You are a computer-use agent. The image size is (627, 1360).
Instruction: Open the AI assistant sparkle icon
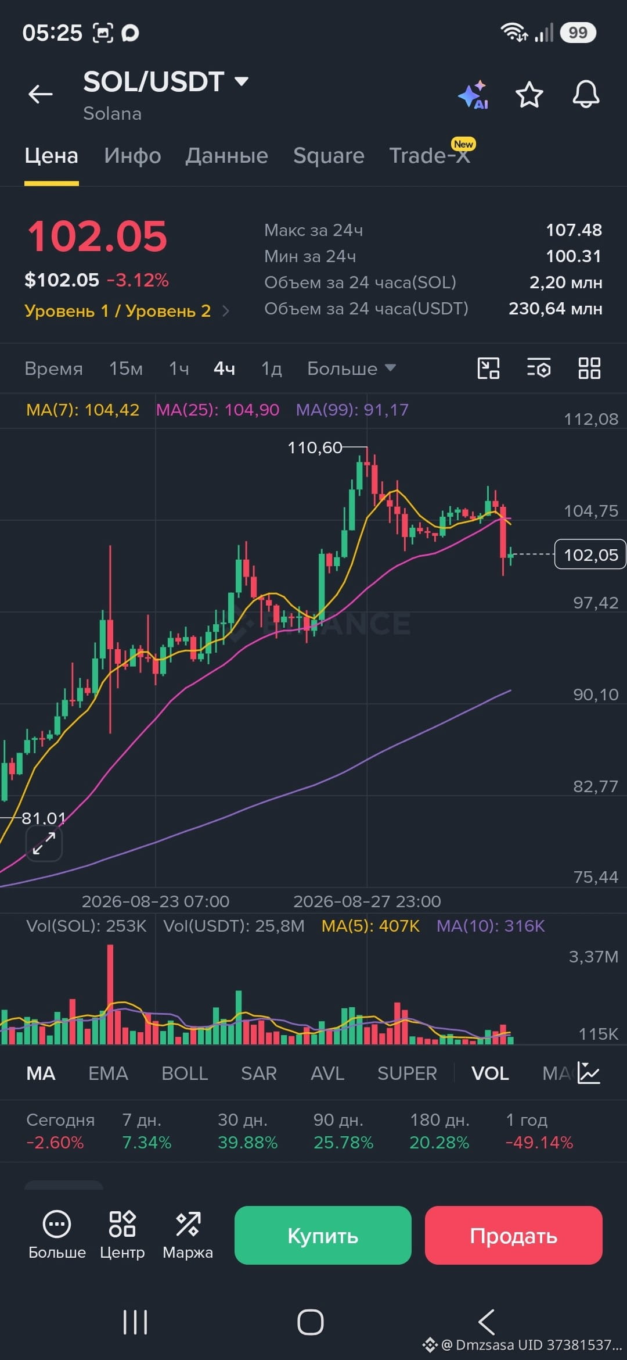click(x=473, y=94)
